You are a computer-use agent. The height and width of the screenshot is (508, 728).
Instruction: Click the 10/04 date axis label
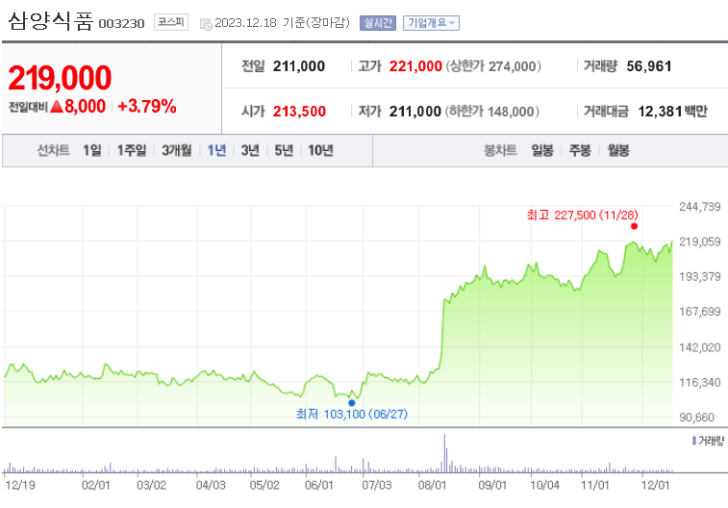(544, 485)
